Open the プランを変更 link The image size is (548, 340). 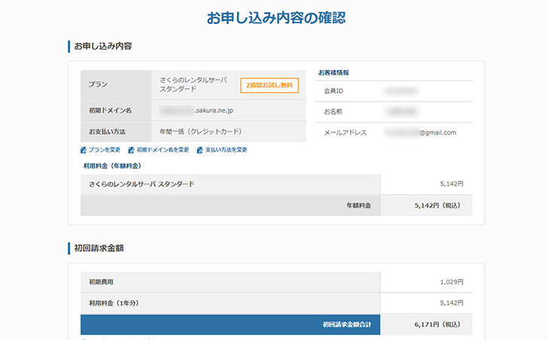[104, 150]
